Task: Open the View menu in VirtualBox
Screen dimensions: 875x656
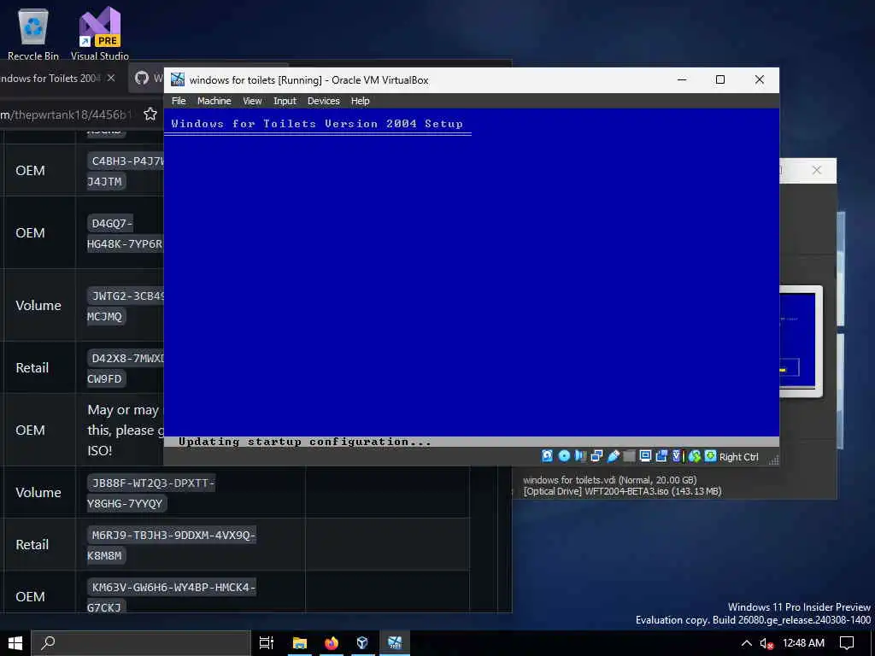Action: 252,101
